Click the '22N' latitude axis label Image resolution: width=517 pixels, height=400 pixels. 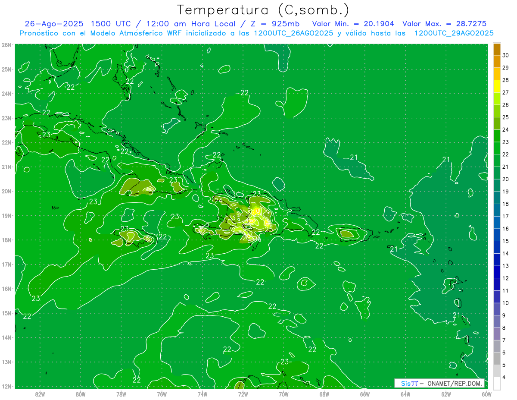tap(6, 142)
